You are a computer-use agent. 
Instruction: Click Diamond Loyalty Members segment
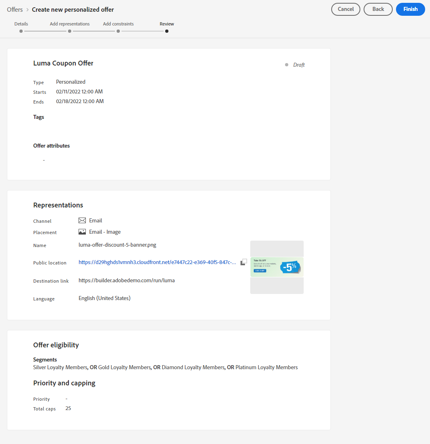tap(193, 367)
